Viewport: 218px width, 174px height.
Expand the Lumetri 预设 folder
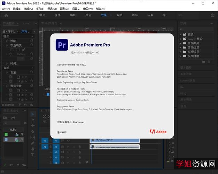click(x=180, y=39)
